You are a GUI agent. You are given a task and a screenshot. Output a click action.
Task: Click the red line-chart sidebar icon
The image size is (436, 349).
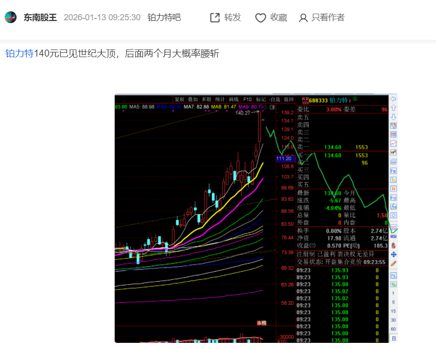394,143
